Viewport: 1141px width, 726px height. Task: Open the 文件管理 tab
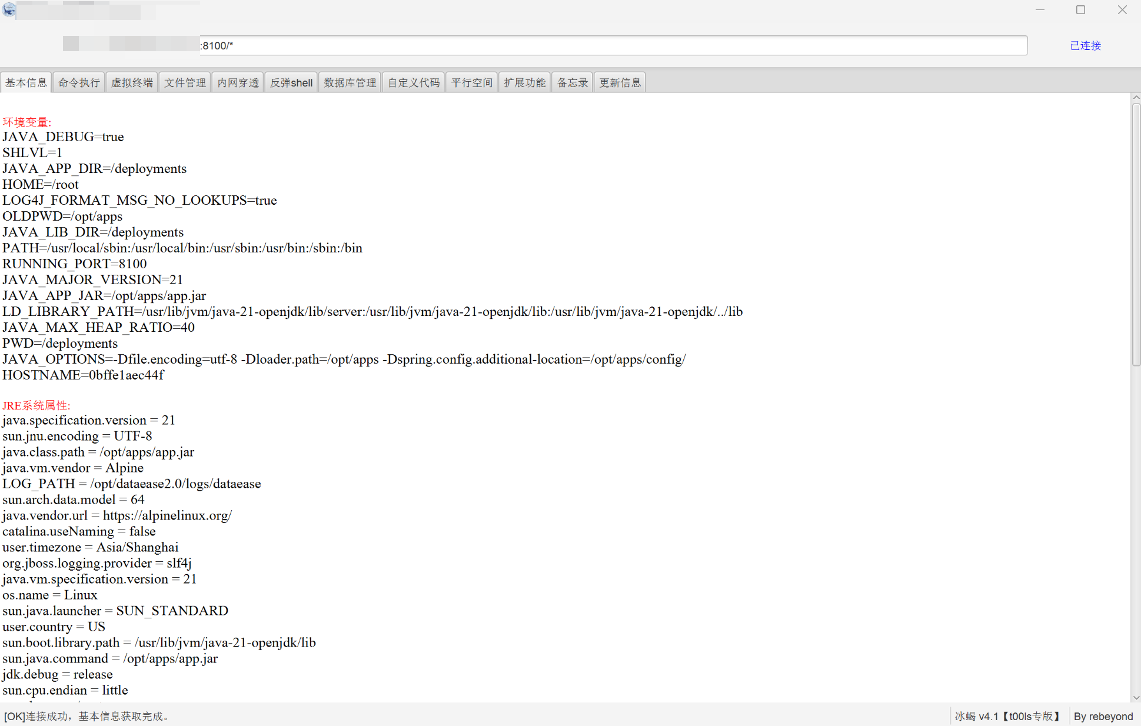click(185, 82)
